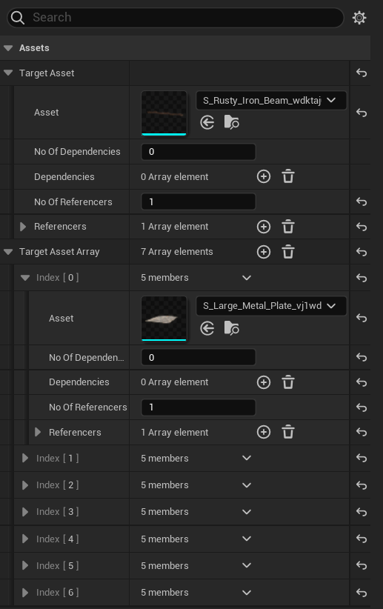The height and width of the screenshot is (609, 383).
Task: Edit Index [ 0 ] No Of Referencers field
Action: click(199, 407)
